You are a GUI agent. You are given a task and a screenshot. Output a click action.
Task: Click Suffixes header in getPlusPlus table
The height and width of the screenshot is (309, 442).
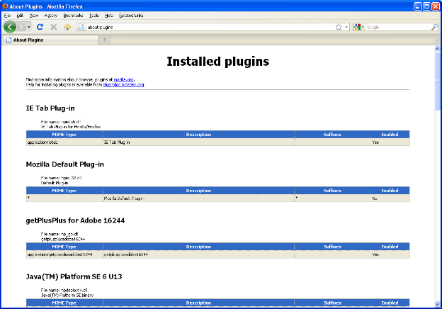(332, 247)
